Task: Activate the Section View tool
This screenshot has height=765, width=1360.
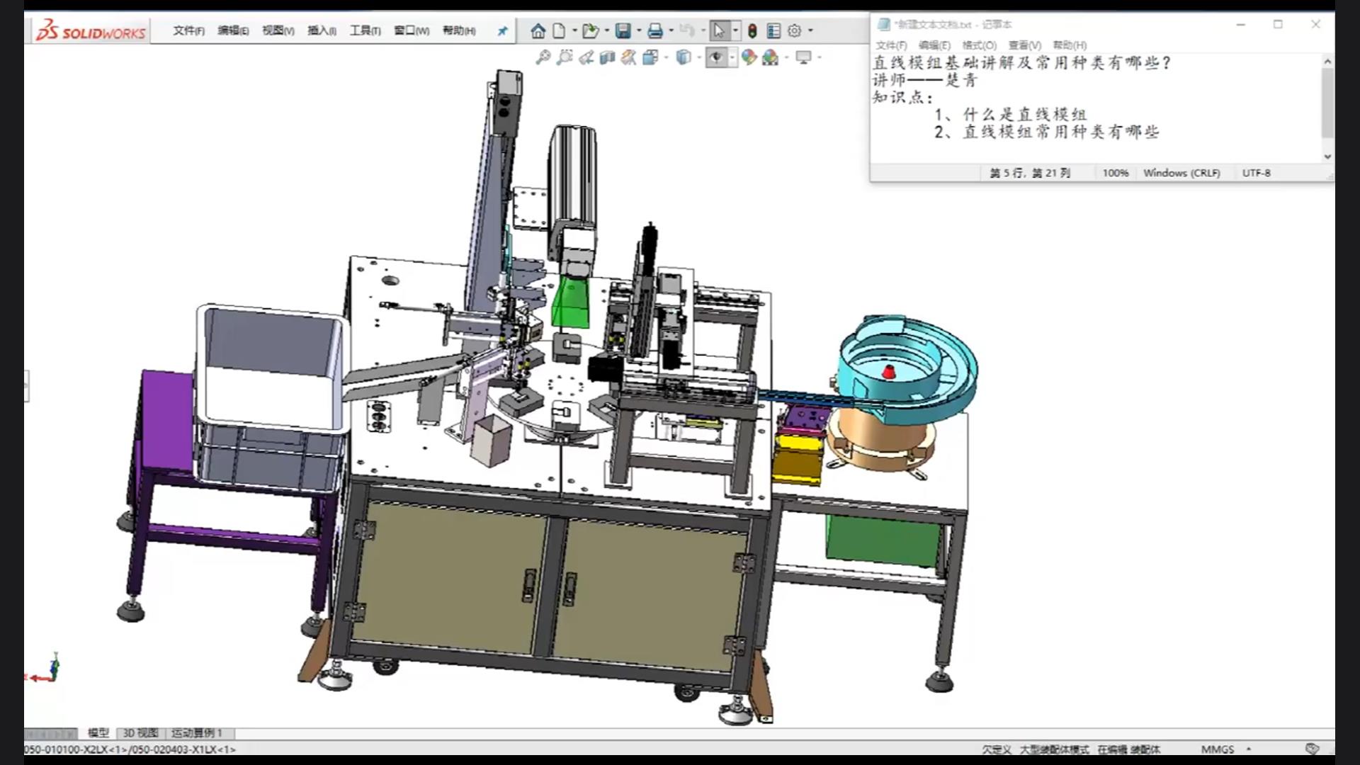Action: pos(607,57)
